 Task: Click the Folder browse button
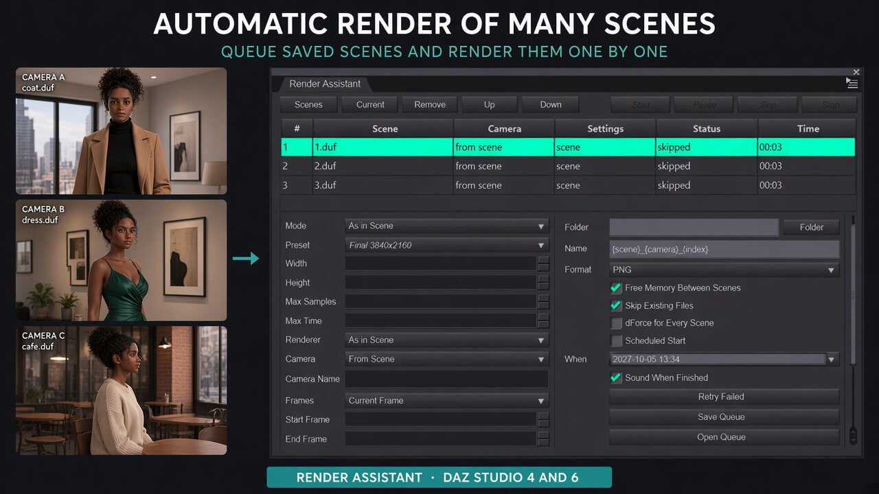[x=811, y=227]
